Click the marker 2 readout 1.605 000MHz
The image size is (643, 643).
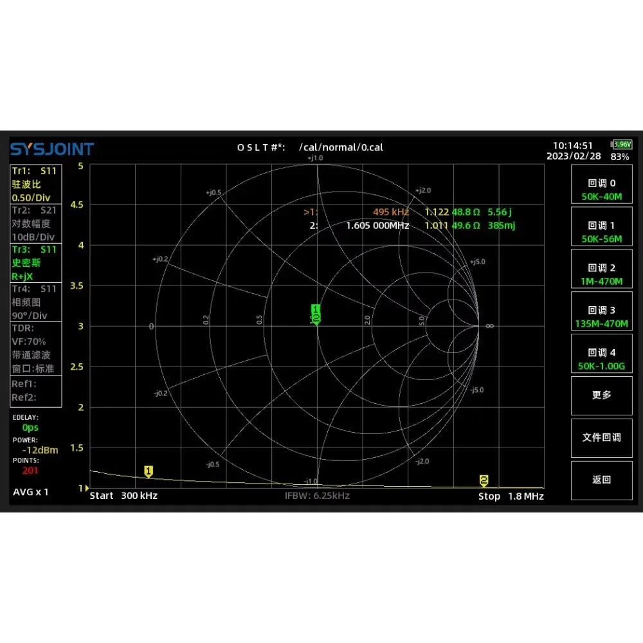click(377, 226)
